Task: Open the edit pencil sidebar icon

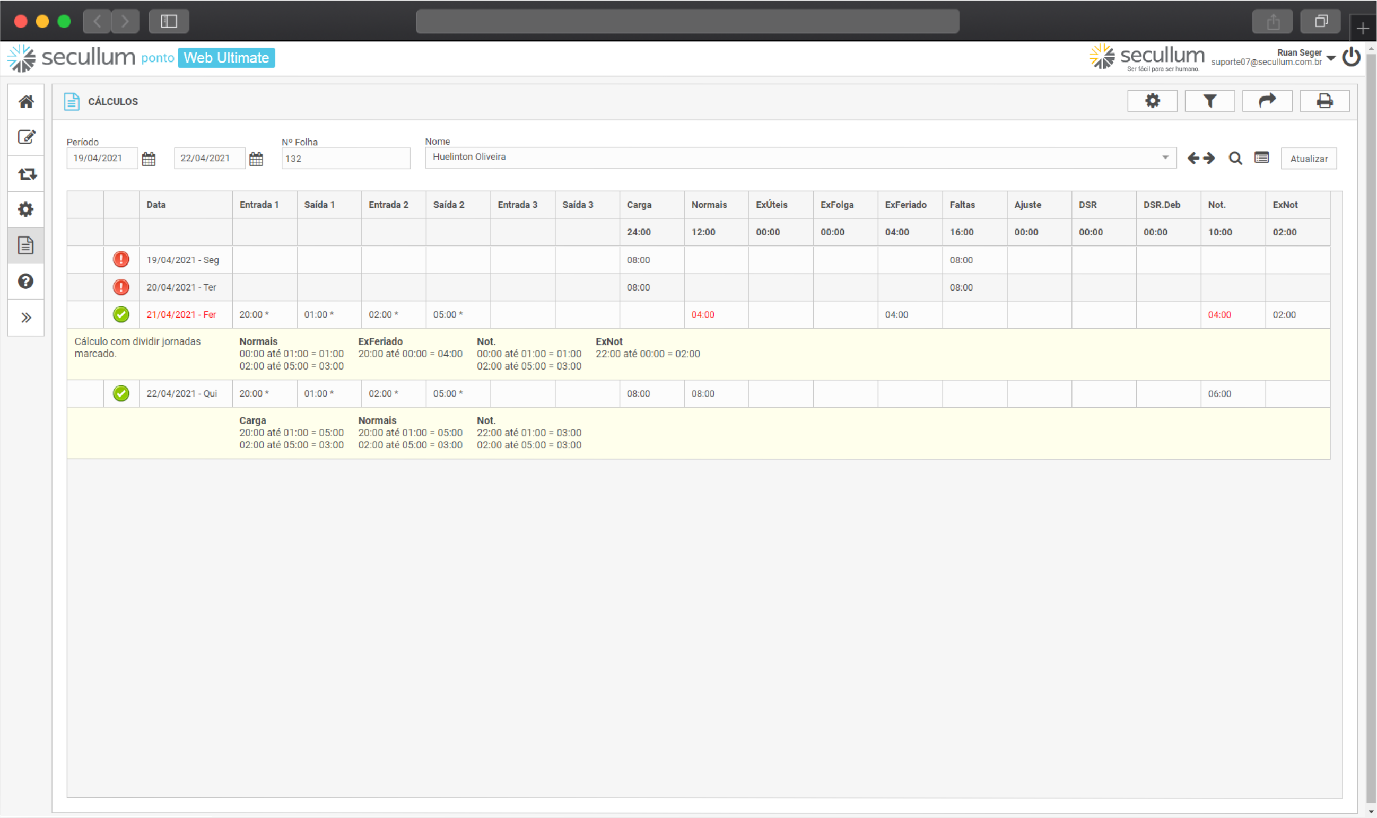Action: click(x=26, y=137)
